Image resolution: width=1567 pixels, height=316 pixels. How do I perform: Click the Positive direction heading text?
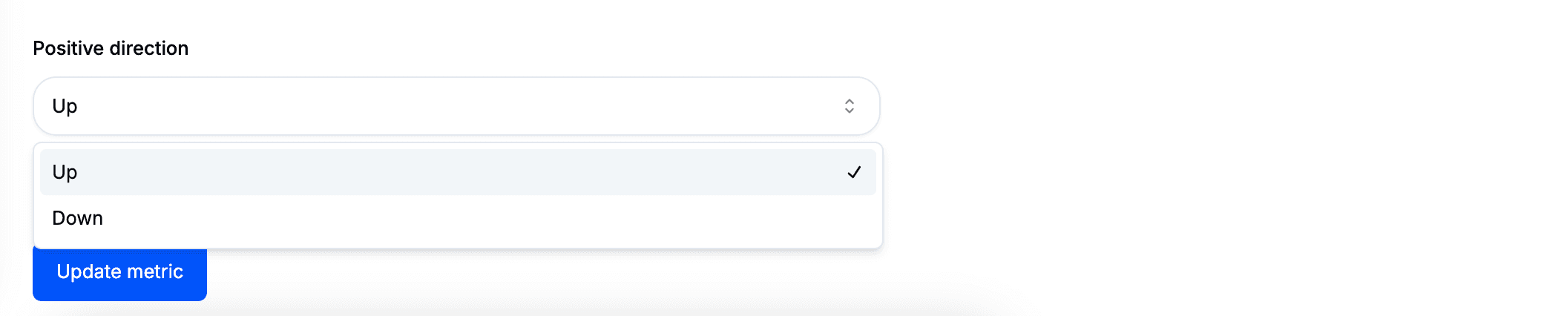click(111, 48)
